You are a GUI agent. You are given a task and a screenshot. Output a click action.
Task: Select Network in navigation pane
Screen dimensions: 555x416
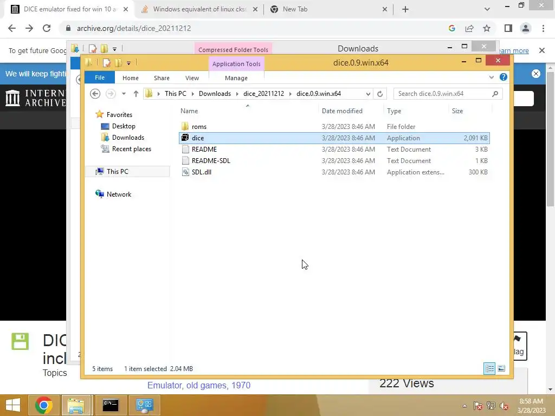pyautogui.click(x=119, y=194)
